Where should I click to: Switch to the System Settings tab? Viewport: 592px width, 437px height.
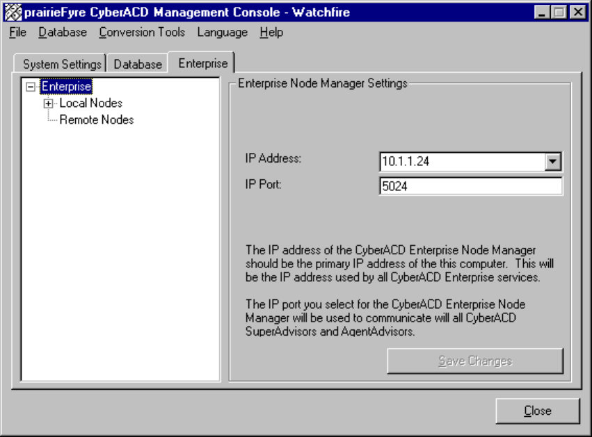click(62, 64)
